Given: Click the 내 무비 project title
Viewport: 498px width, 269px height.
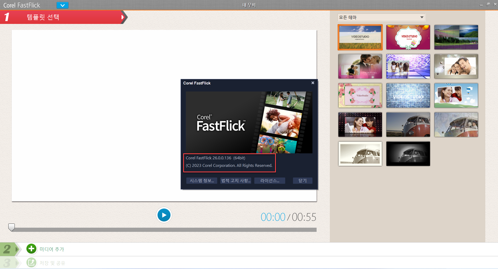Looking at the screenshot, I should 249,5.
